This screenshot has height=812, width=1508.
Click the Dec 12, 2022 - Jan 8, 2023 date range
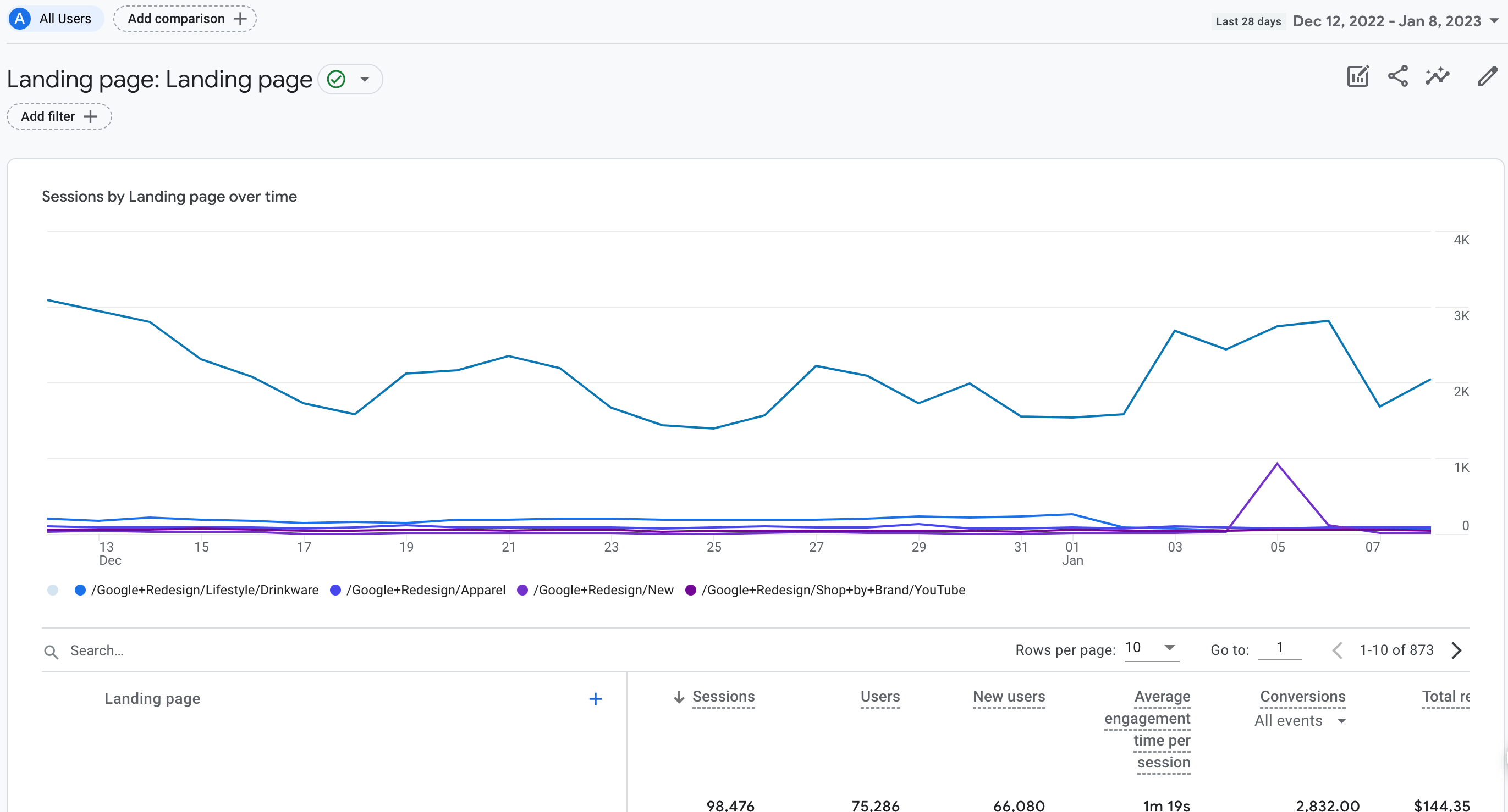[x=1387, y=21]
